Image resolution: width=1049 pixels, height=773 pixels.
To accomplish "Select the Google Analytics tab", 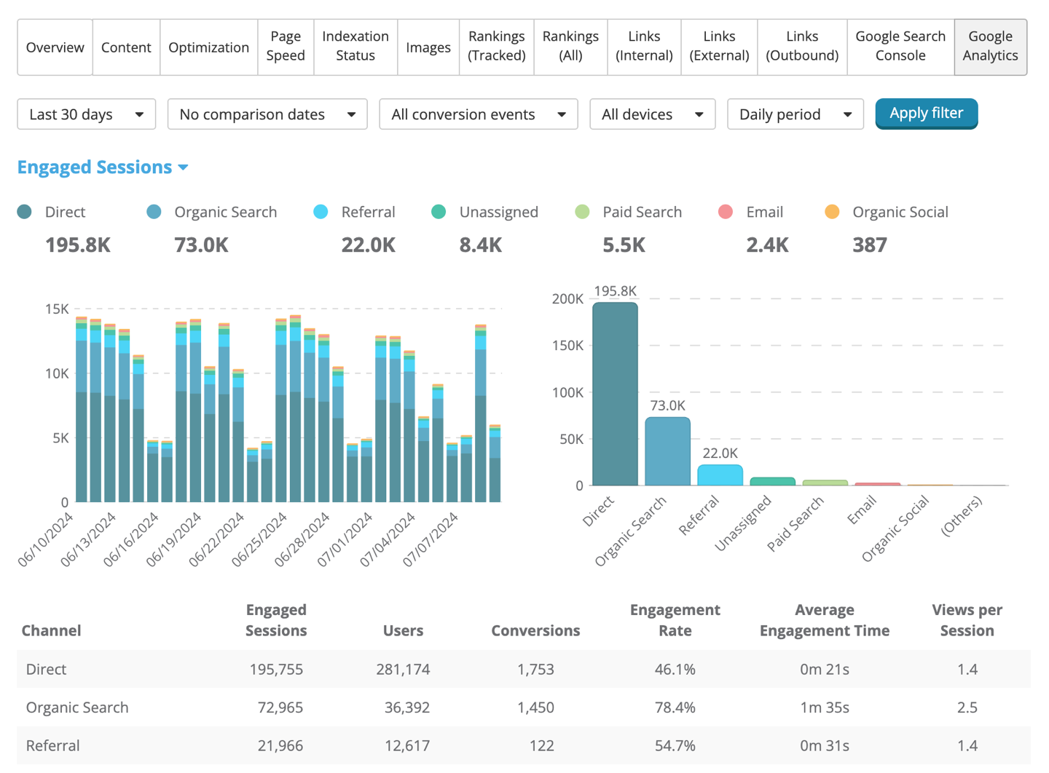I will point(991,47).
